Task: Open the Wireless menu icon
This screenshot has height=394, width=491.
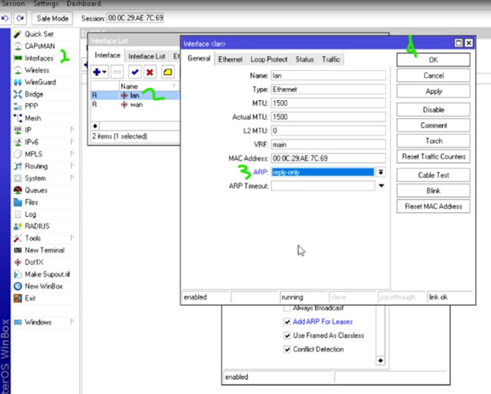Action: [18, 70]
